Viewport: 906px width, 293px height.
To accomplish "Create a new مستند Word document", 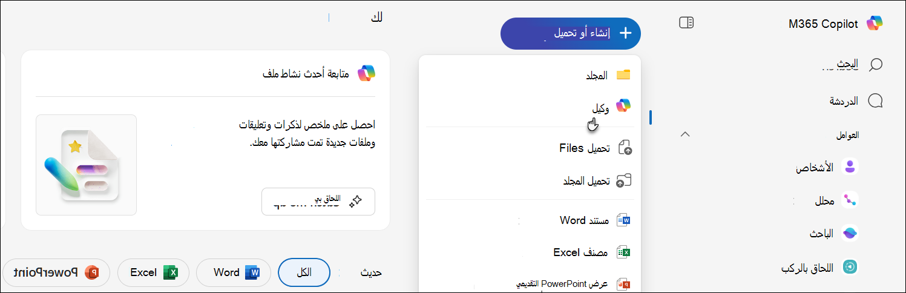I will coord(530,220).
